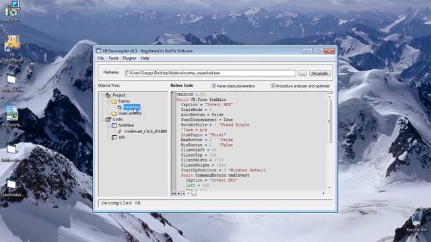The image size is (431, 242).
Task: Click 'Decompiled OK' status bar text
Action: pyautogui.click(x=121, y=203)
